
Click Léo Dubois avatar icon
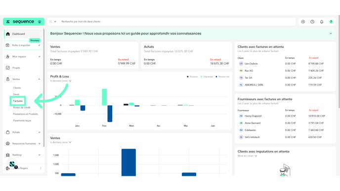pos(241,64)
